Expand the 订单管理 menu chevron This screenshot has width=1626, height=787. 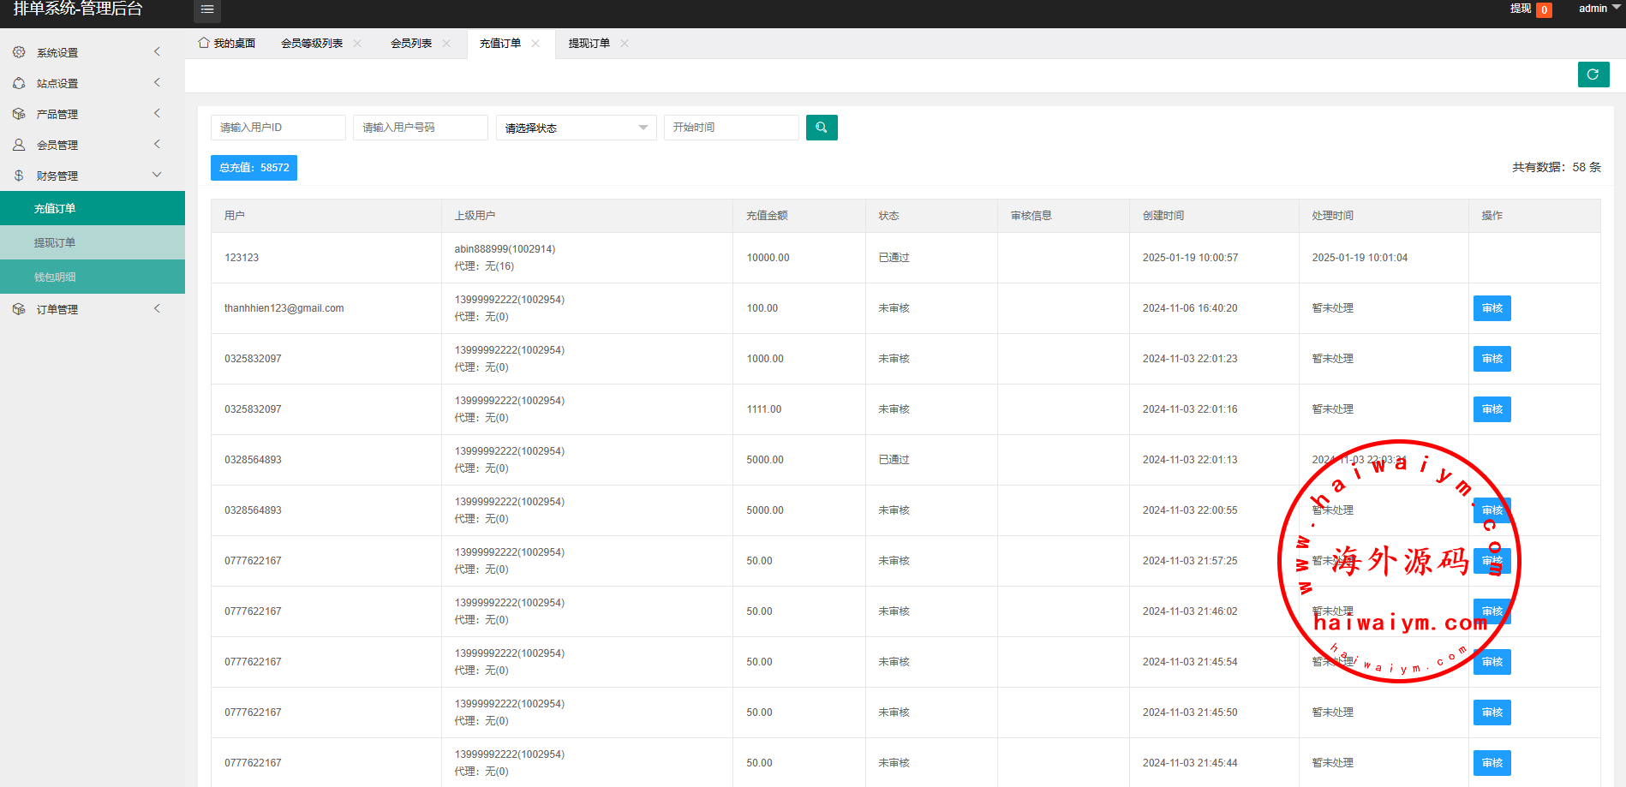(x=157, y=308)
